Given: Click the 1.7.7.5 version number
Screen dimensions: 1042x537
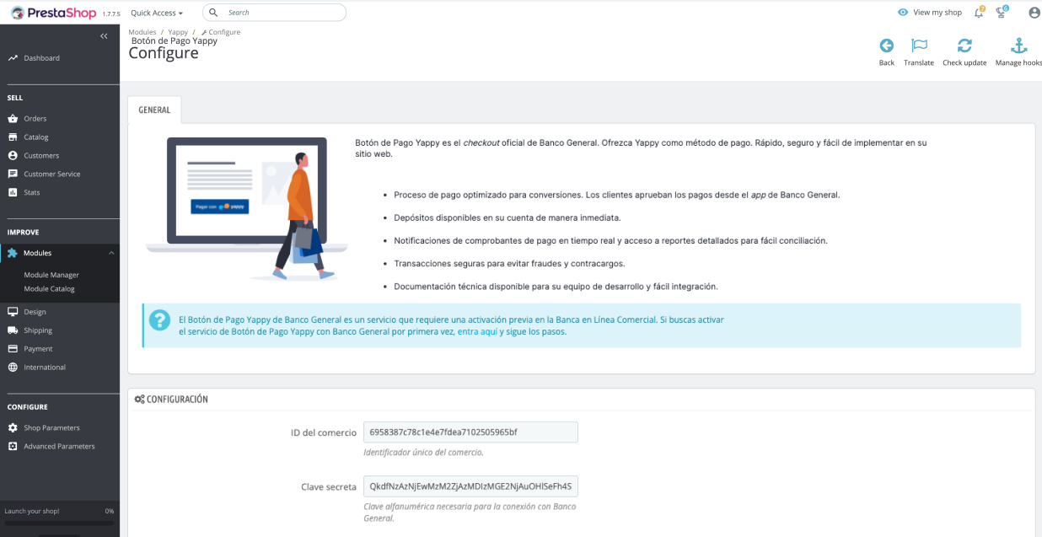Looking at the screenshot, I should pos(111,14).
